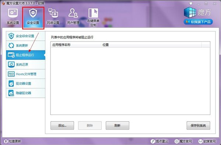221x145 pixels.
Task: Open 系统还原 sidebar item
Action: point(26,65)
